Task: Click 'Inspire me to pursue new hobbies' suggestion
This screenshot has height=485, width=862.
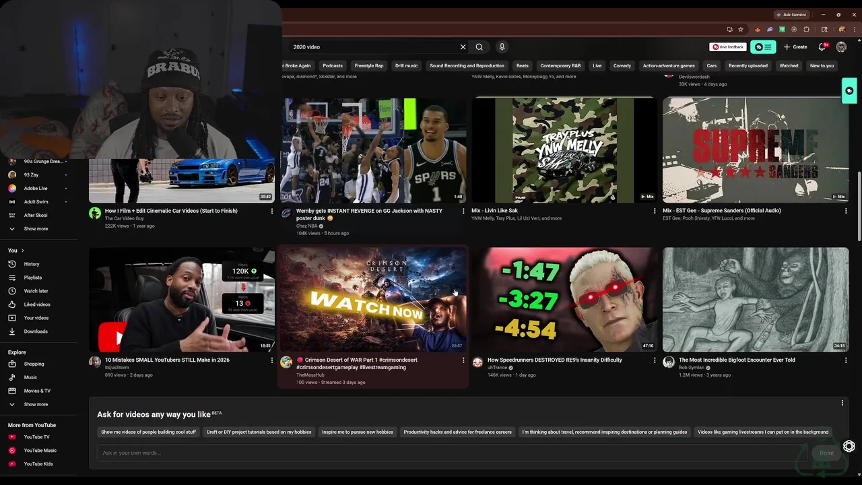Action: 358,432
